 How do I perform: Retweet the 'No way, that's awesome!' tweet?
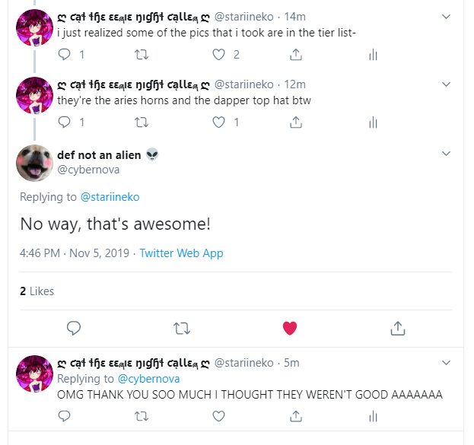point(182,329)
